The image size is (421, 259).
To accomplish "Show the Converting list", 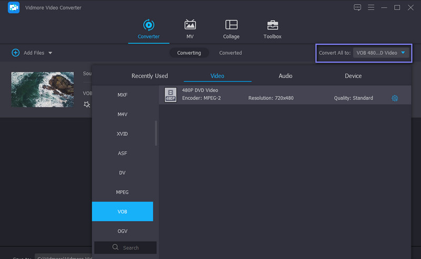I will click(189, 53).
